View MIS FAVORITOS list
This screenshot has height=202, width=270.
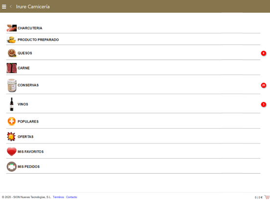31,152
